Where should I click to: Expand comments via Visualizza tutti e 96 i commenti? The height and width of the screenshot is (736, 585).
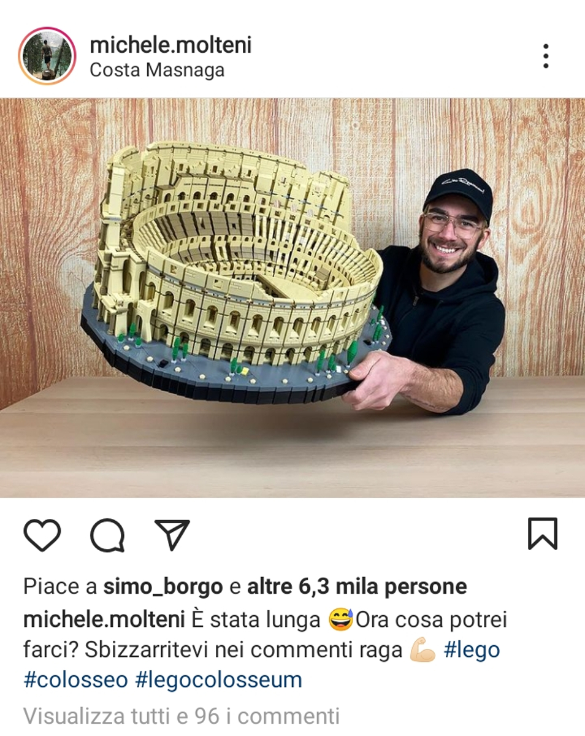[182, 716]
